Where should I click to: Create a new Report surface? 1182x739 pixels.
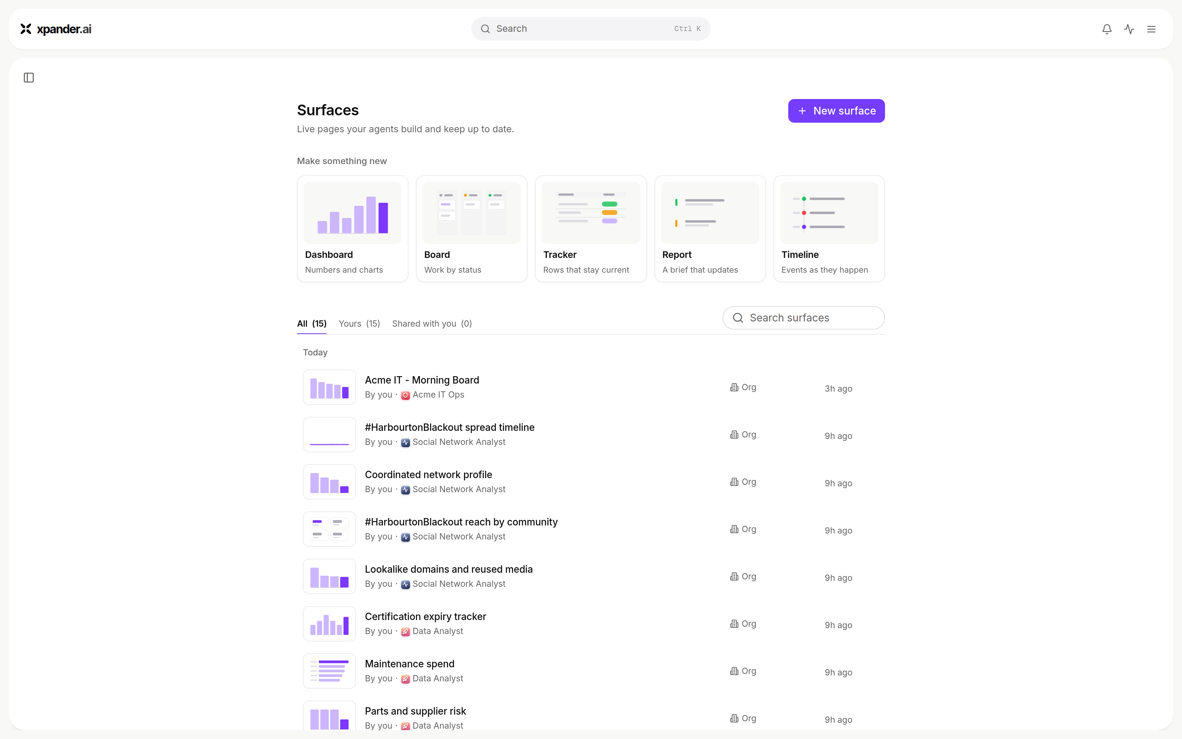point(710,229)
